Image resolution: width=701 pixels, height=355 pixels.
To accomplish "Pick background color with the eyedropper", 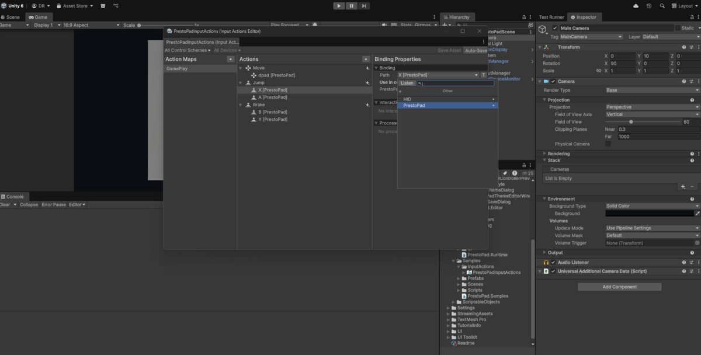I will tap(697, 214).
